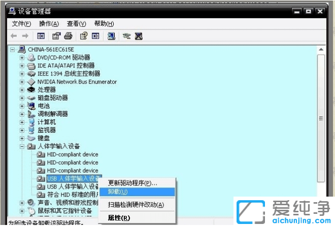Open the 操作(A) menu

[x=49, y=24]
